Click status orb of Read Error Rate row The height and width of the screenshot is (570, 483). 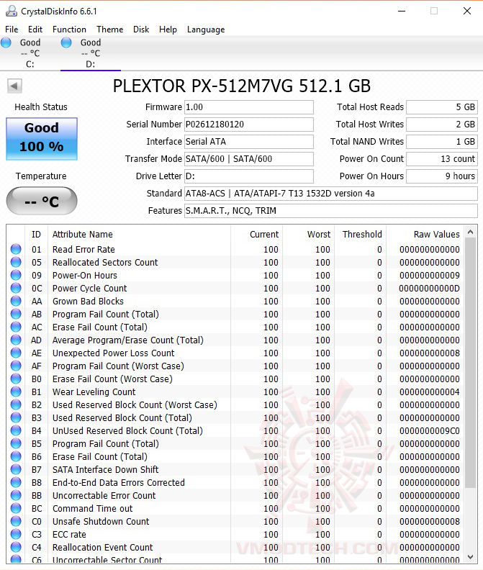click(x=16, y=249)
